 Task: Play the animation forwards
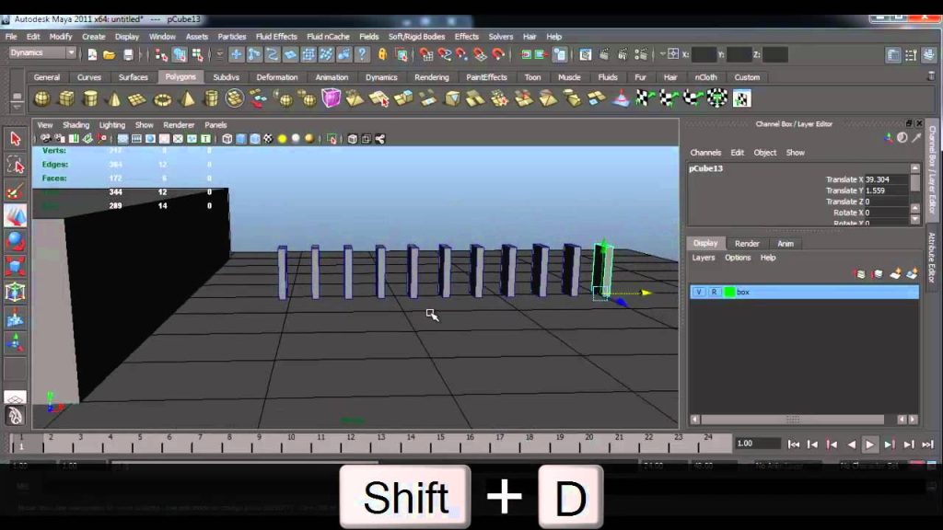point(869,444)
